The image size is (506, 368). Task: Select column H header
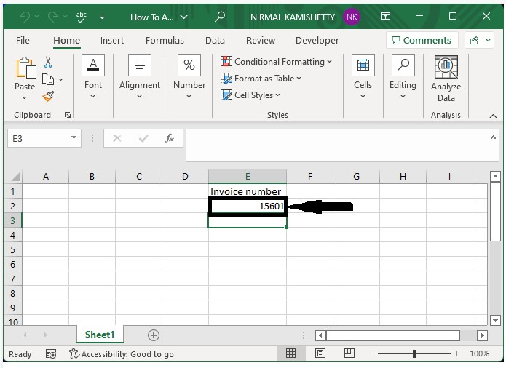click(x=403, y=177)
